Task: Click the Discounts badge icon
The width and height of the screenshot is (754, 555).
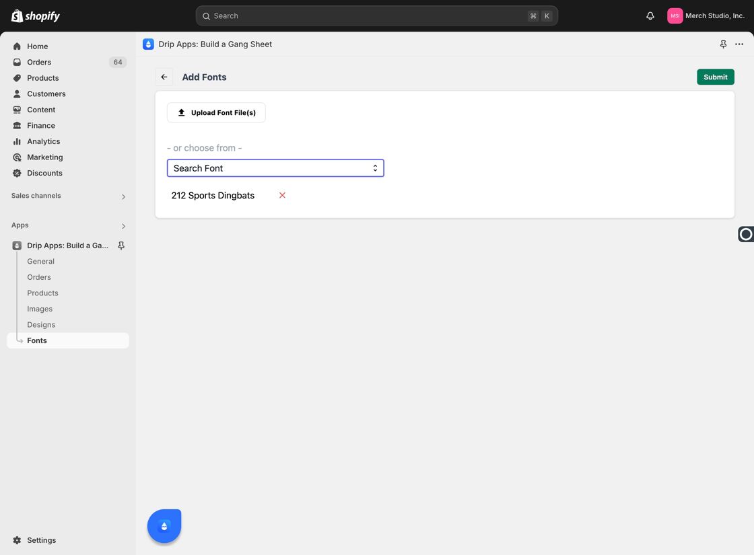Action: pyautogui.click(x=17, y=173)
